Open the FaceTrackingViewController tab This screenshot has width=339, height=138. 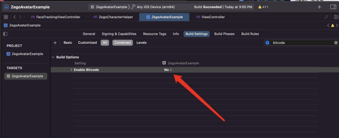(x=56, y=17)
